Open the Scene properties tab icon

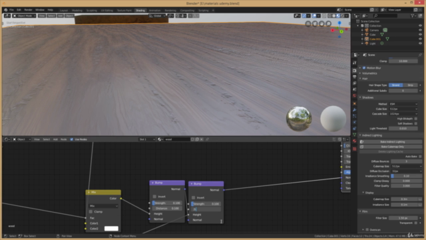point(354,89)
